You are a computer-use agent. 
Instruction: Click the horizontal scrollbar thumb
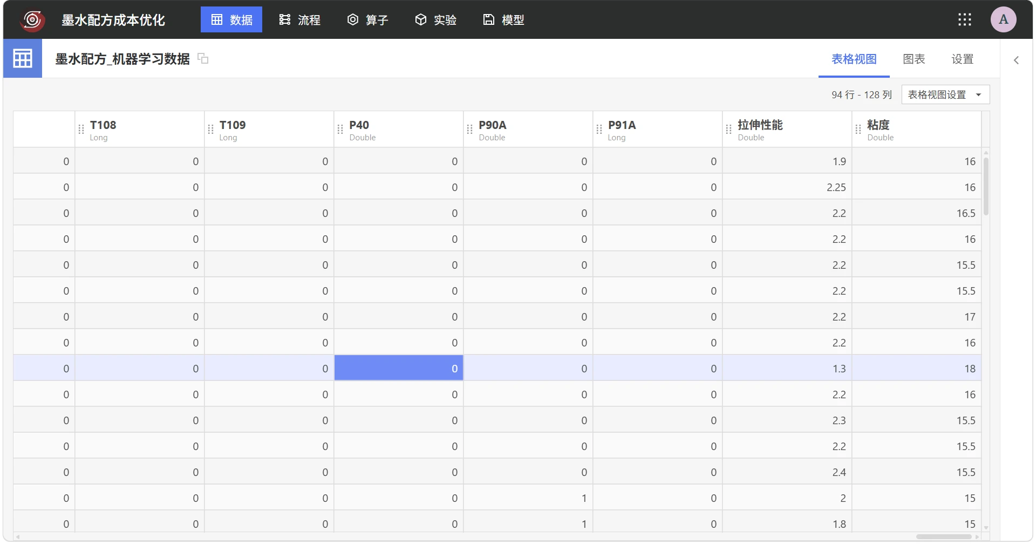[x=944, y=537]
